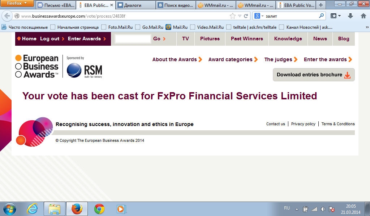Open the Video.Mail.Ru bookmark
The image size is (370, 216).
click(207, 27)
